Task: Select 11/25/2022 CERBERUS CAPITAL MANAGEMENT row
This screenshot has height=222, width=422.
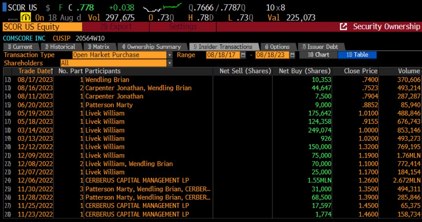Action: point(212,206)
